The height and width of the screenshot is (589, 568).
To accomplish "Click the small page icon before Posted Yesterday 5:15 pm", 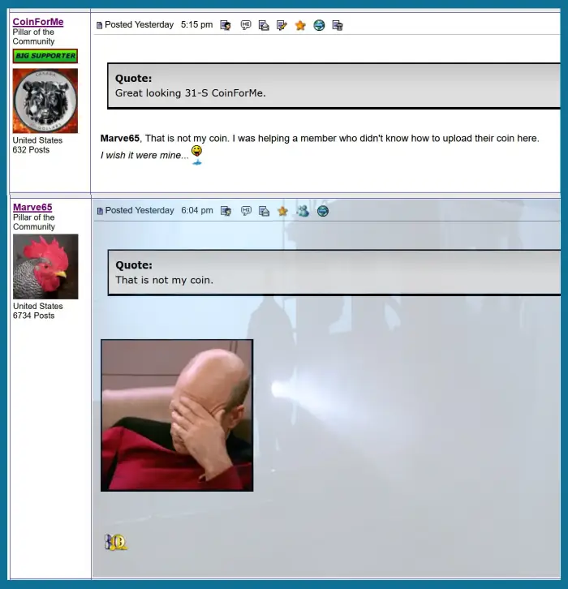I will point(99,25).
